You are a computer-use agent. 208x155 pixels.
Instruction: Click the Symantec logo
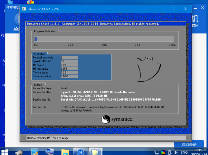[117, 119]
